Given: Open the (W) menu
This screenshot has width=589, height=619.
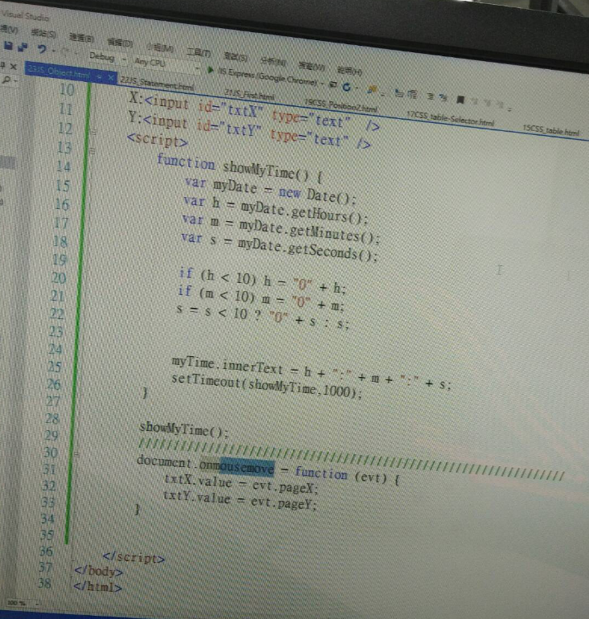Looking at the screenshot, I should pyautogui.click(x=312, y=66).
